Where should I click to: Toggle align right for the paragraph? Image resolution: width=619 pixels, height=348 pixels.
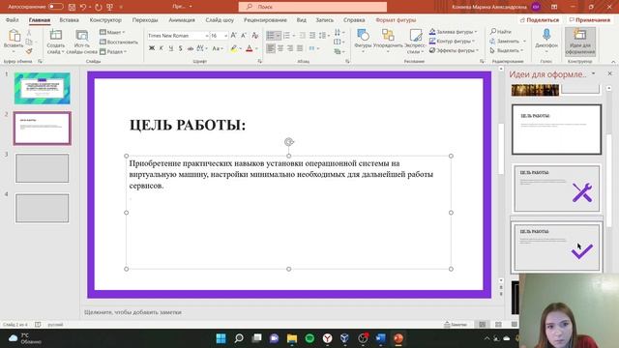290,48
